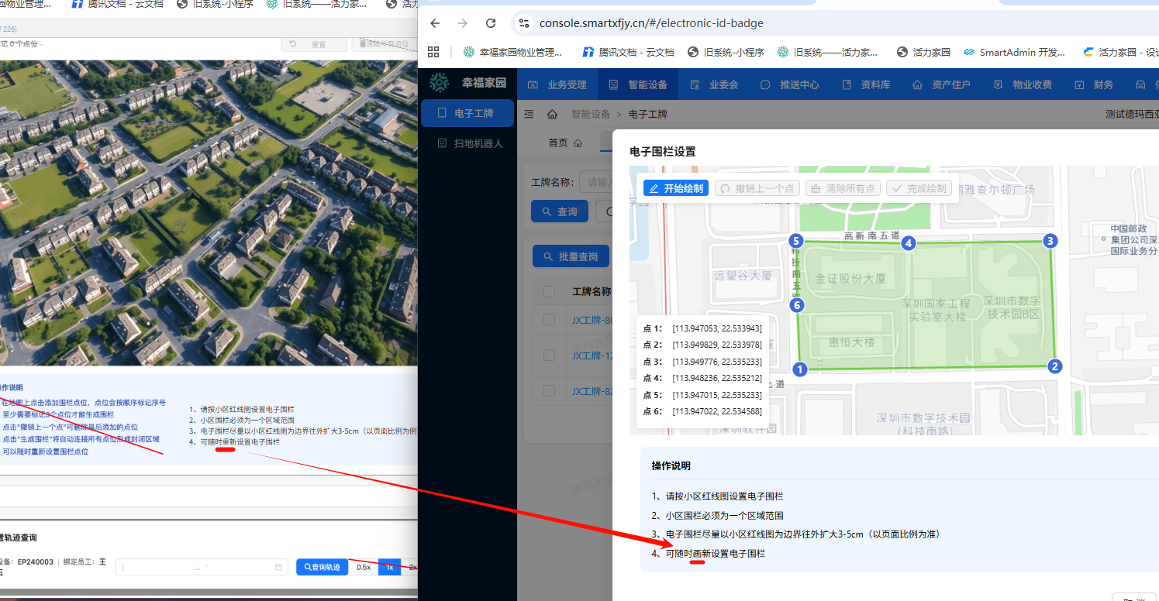Viewport: 1159px width, 601px height.
Task: Click 清除所有点 to clear all points
Action: (x=841, y=188)
